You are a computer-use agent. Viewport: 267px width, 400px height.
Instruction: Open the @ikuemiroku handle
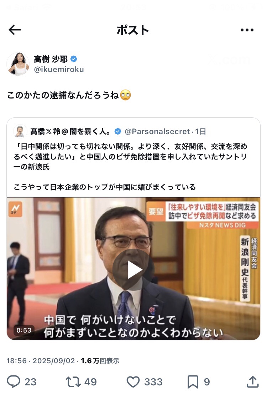(x=59, y=69)
